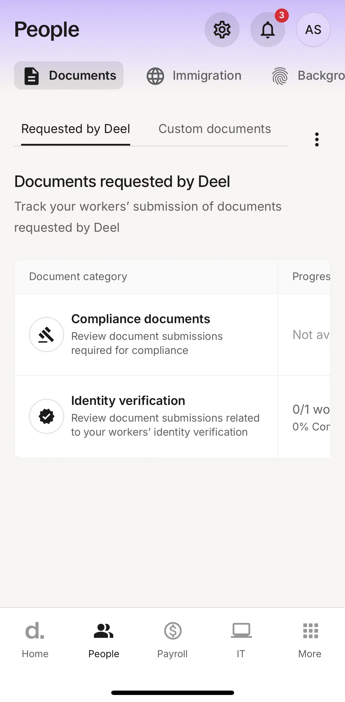Open IT in bottom navigation
Image resolution: width=345 pixels, height=702 pixels.
(241, 640)
